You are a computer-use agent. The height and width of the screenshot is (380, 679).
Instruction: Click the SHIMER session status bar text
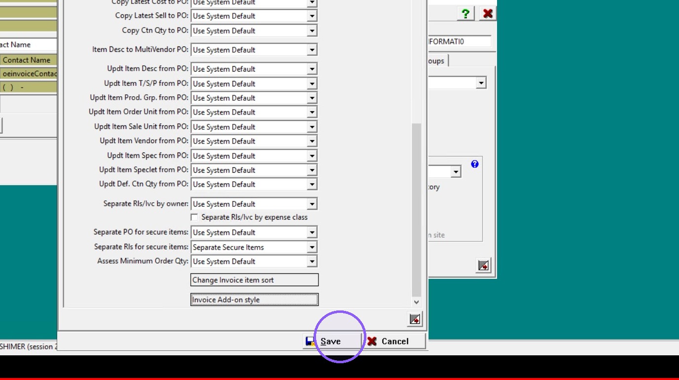[x=28, y=346]
